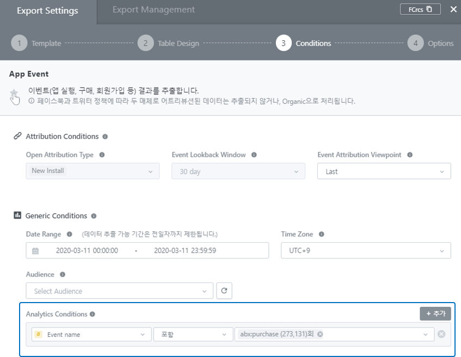Click the Generic Conditions chart icon
Image resolution: width=461 pixels, height=357 pixels.
17,215
